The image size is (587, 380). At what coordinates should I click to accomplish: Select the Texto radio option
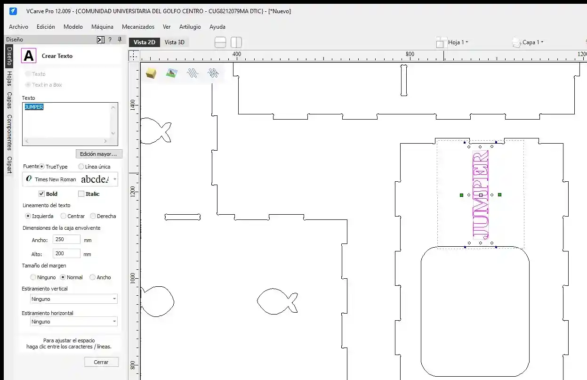(x=28, y=74)
